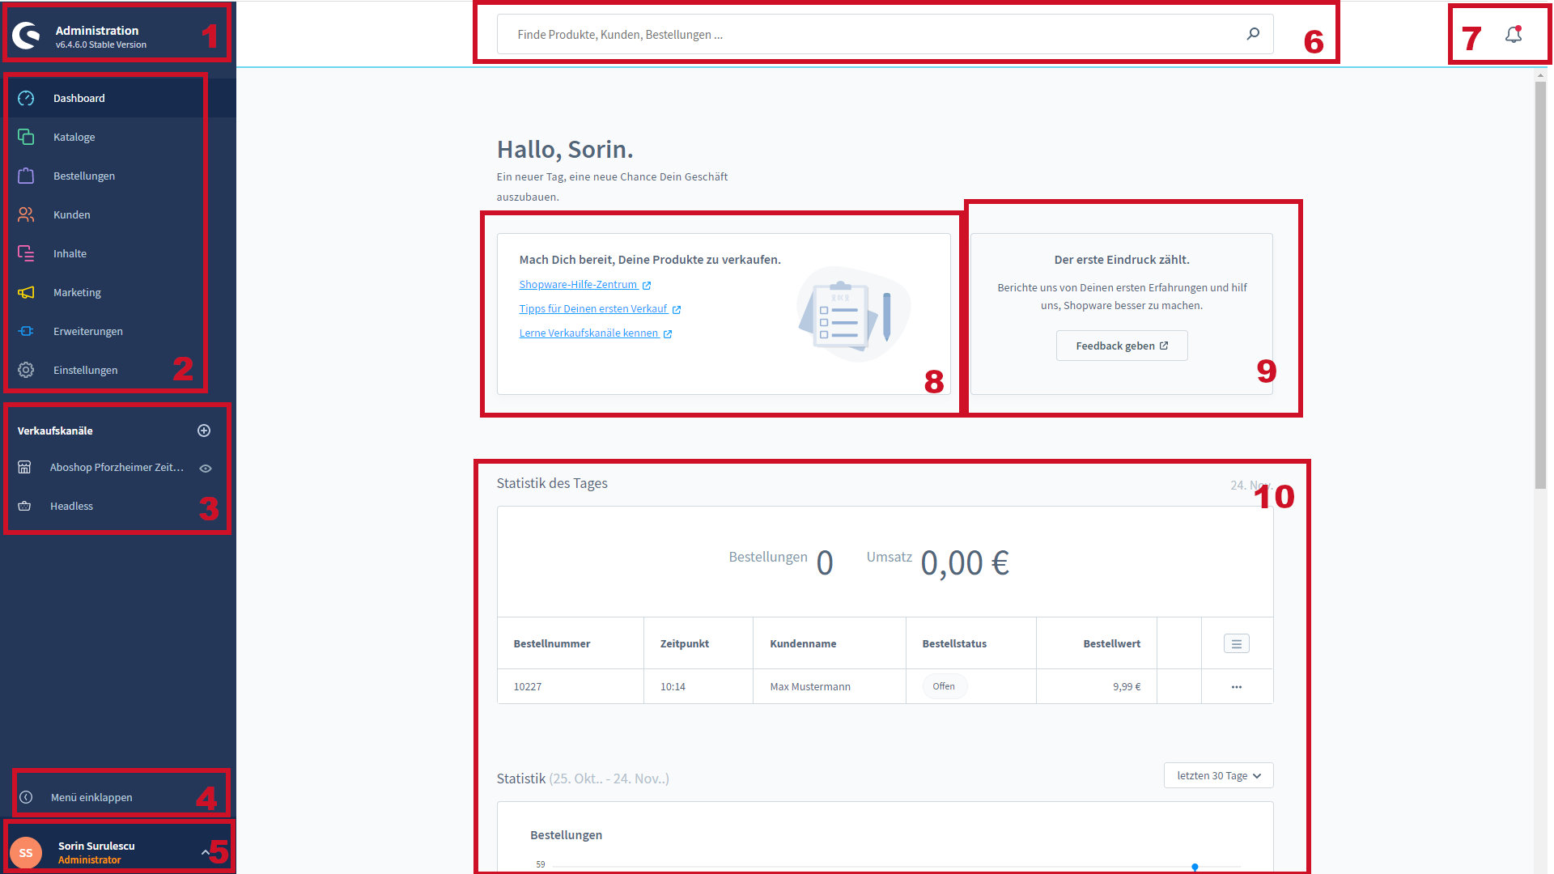1554x874 pixels.
Task: Click the search magnifier icon
Action: [1253, 34]
